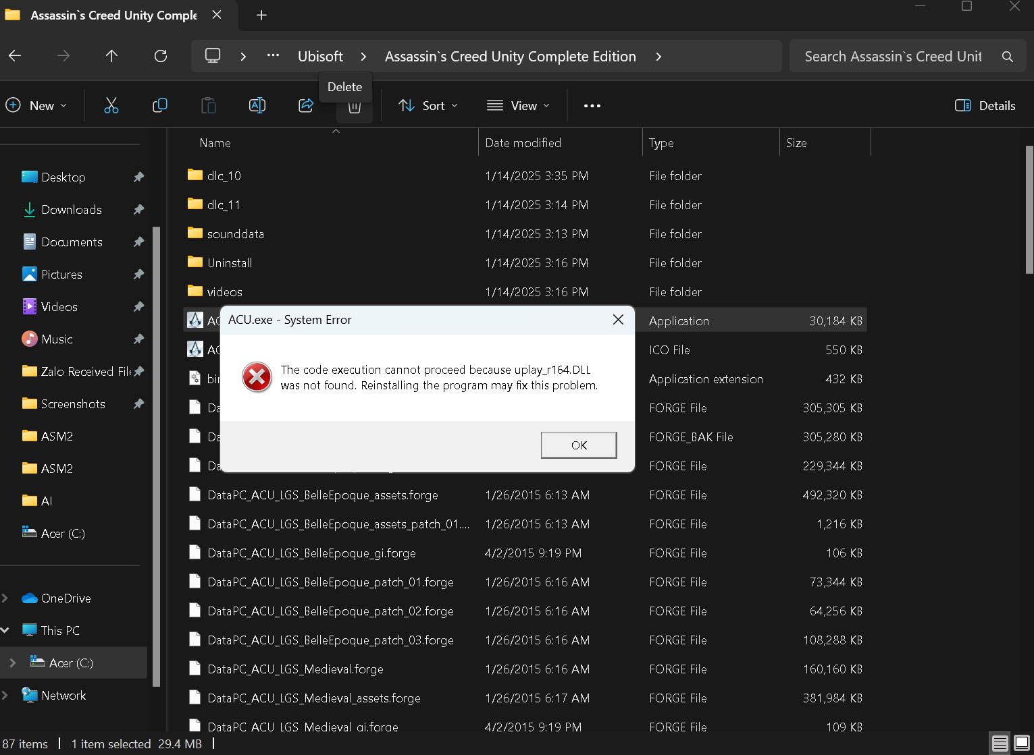This screenshot has height=755, width=1034.
Task: Open the dlc_10 folder
Action: tap(224, 175)
